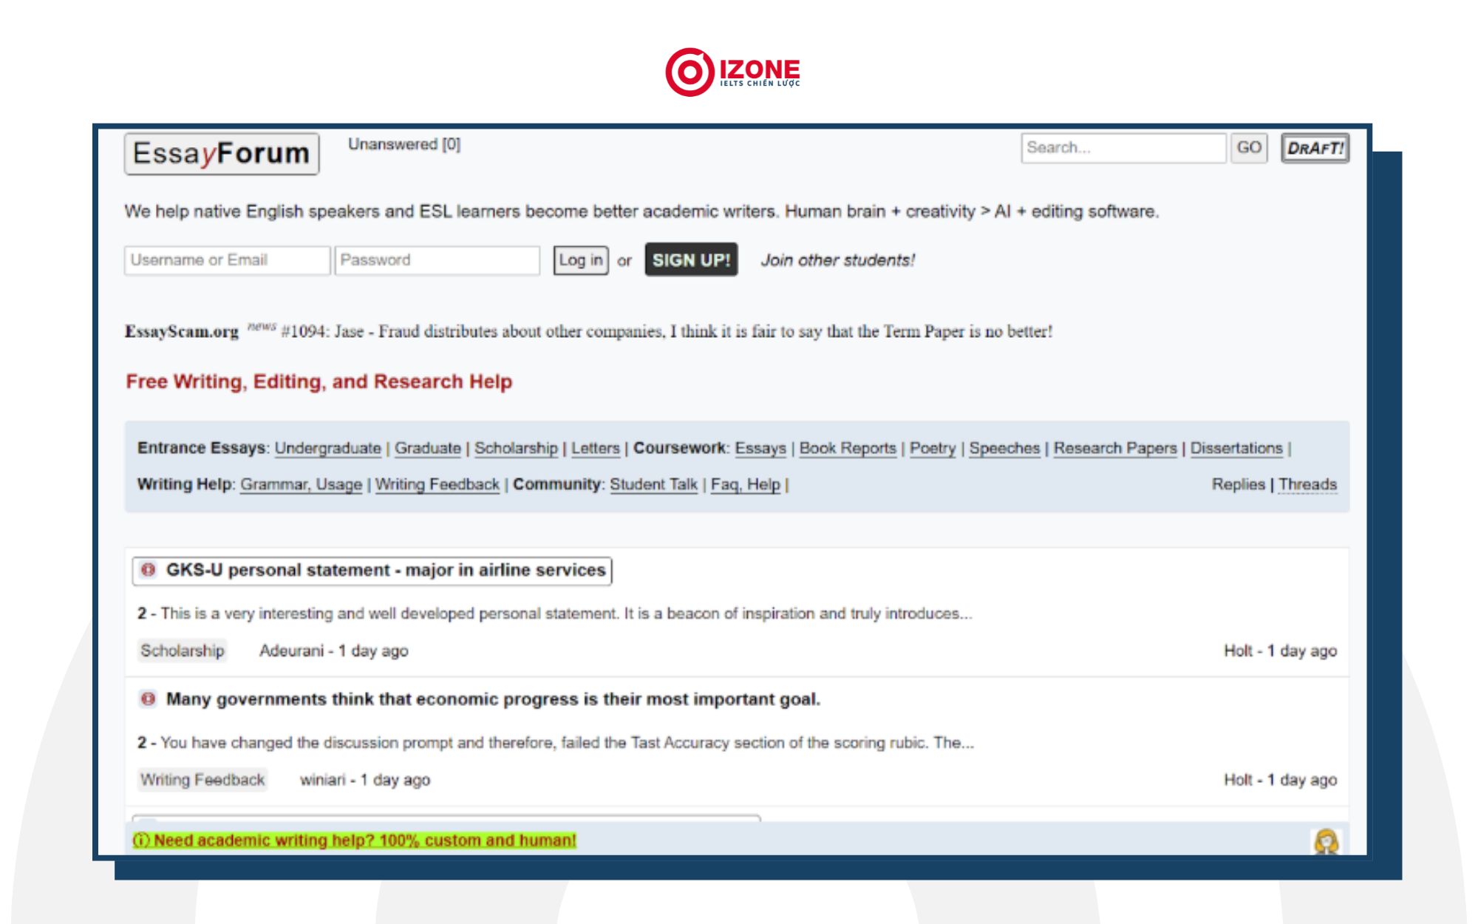This screenshot has width=1478, height=924.
Task: Open the Faq, Help link
Action: (x=746, y=484)
